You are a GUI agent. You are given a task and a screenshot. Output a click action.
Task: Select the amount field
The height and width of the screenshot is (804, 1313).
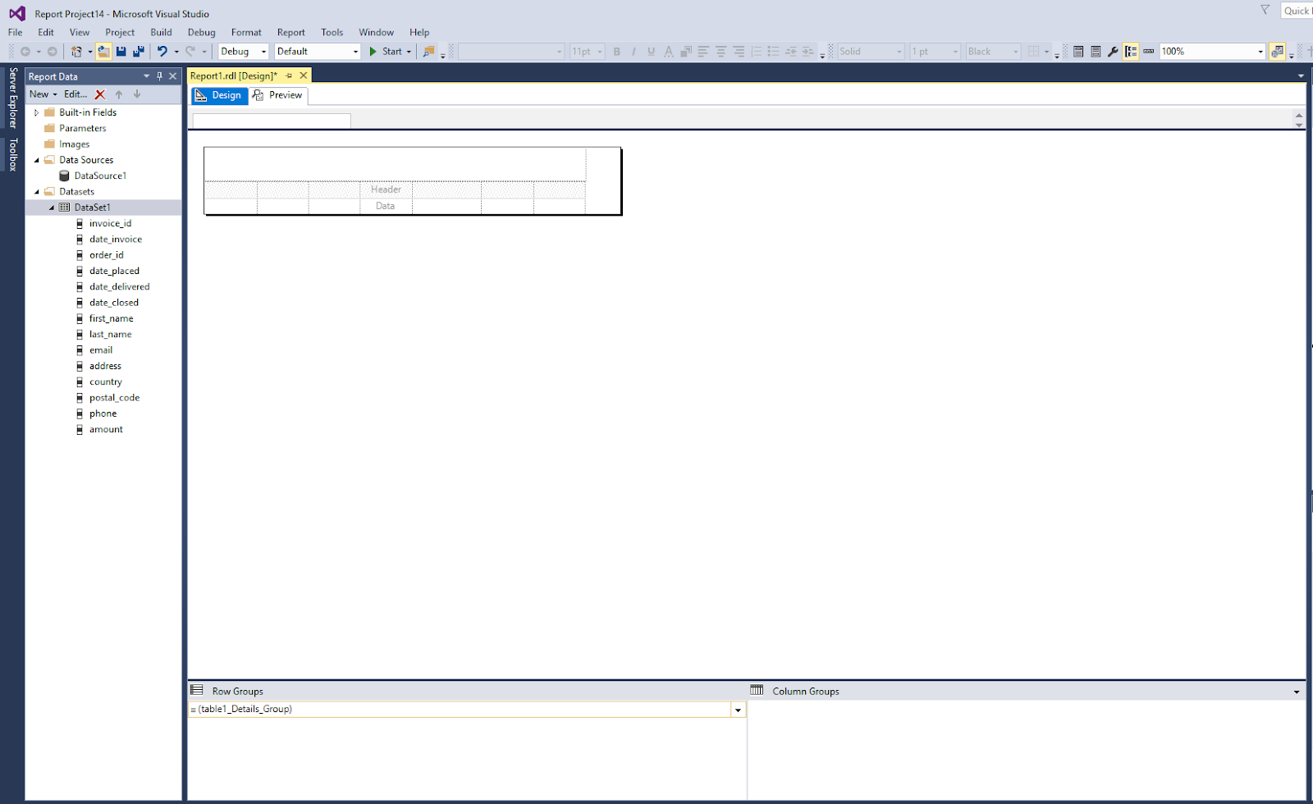(106, 429)
